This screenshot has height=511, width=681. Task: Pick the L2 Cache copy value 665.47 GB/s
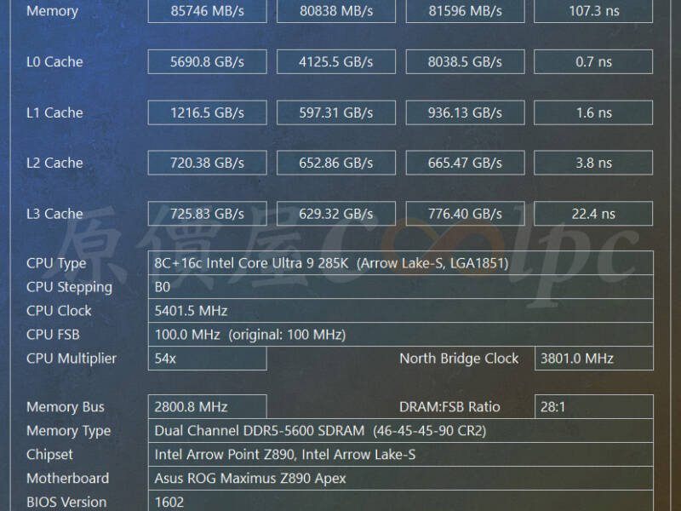click(465, 163)
